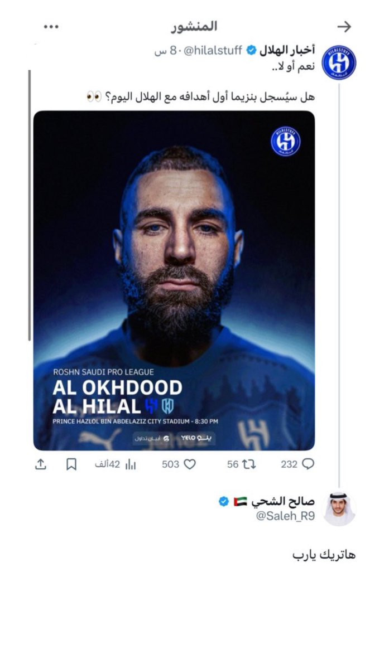Tap the back arrow at top

click(345, 26)
